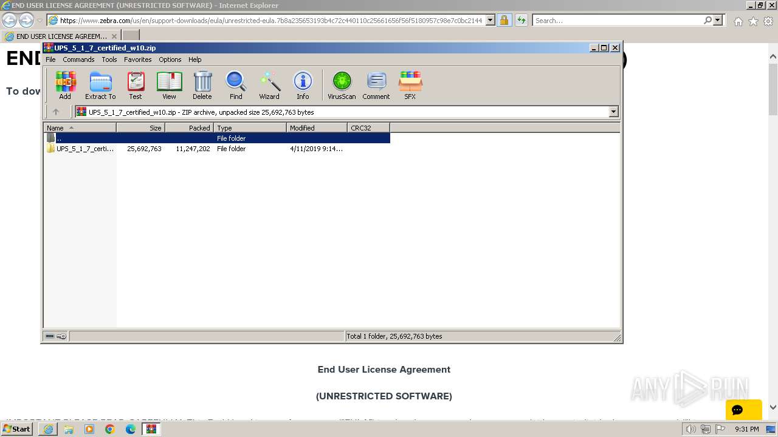Sort file list by Type column
The image size is (778, 437).
(x=250, y=127)
